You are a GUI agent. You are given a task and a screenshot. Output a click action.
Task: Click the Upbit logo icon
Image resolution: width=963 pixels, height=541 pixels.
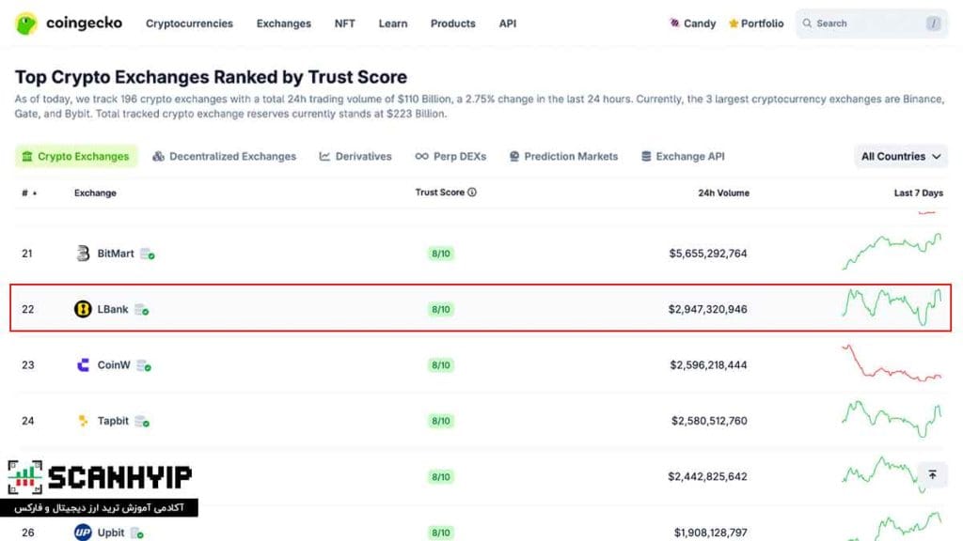point(83,532)
